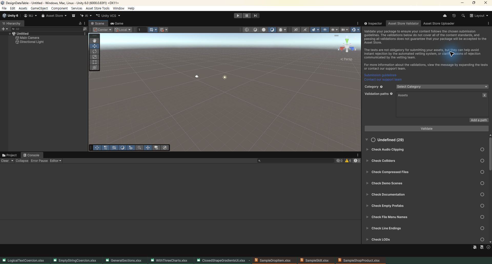Click the Console search field
This screenshot has width=492, height=264.
point(296,161)
